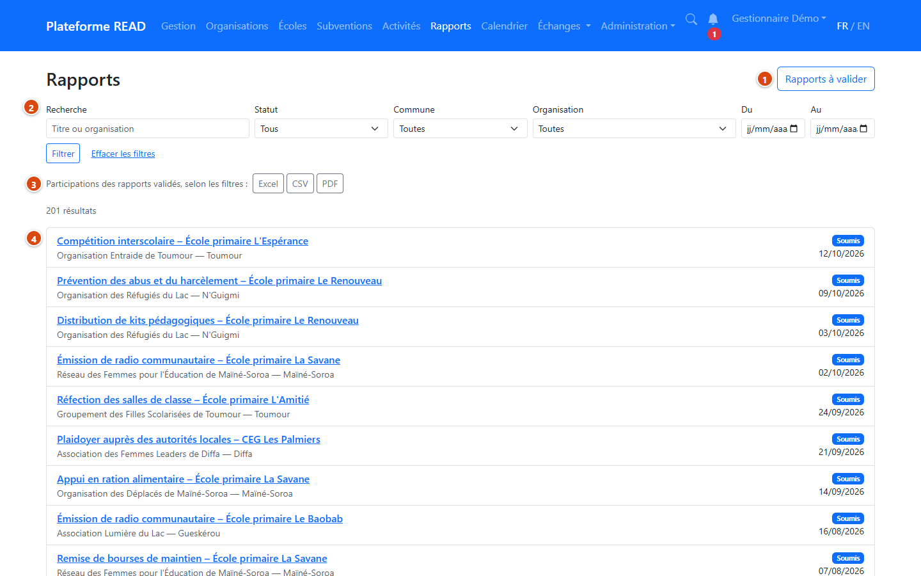921x576 pixels.
Task: Switch language to EN
Action: (x=863, y=26)
